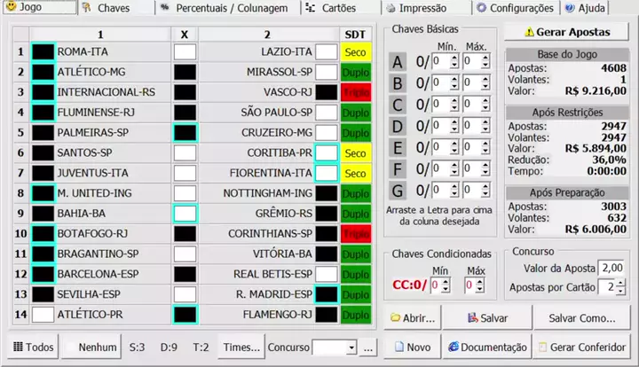Viewport: 639px width, 367px height.
Task: Toggle column 1 pick for ROMA-ITA
Action: [x=43, y=52]
